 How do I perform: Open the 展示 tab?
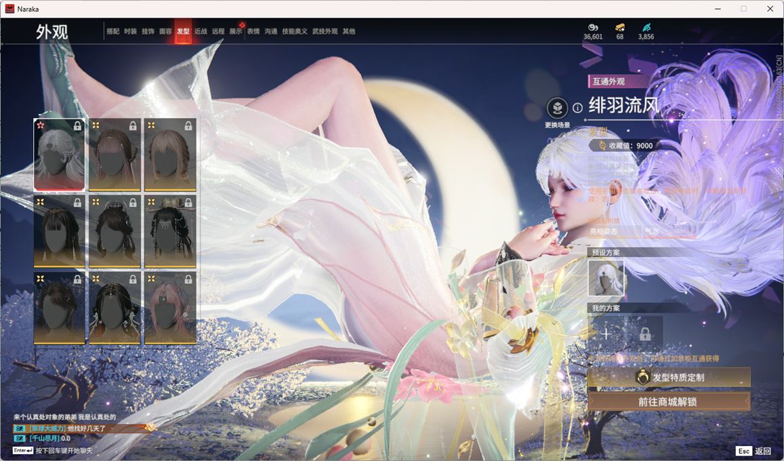coord(236,31)
